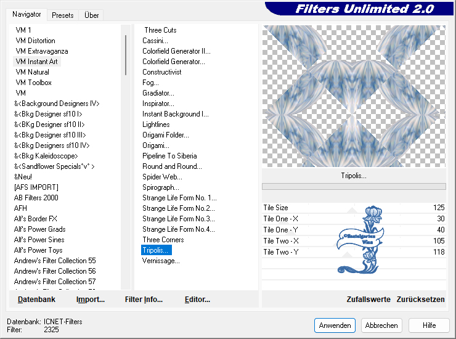Screen dimensions: 456x339
Task: Adjust the Tile Size slider
Action: pos(354,208)
